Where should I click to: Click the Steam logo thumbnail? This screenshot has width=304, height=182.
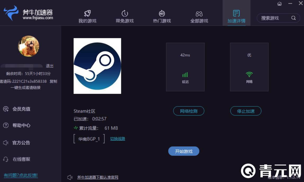coord(97,66)
